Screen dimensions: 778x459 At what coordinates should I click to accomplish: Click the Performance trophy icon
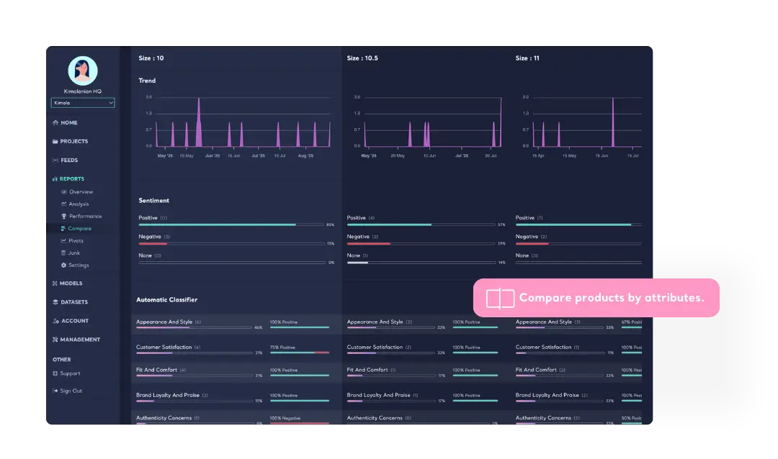pyautogui.click(x=64, y=217)
